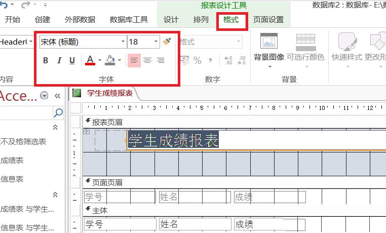Toggle Italic formatting
Screen dimensions: 386x233
point(59,61)
